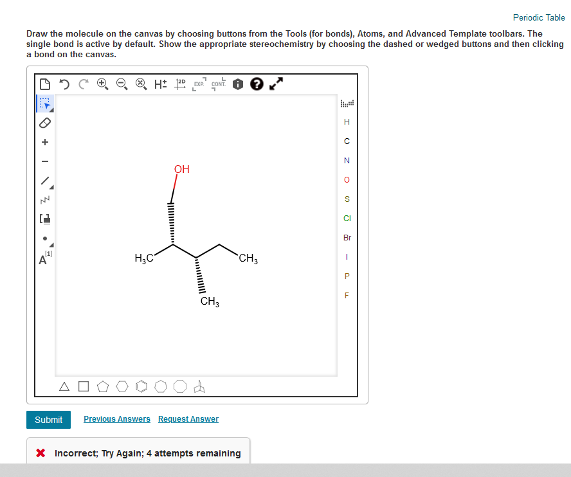Select Oxygen from the atoms sidebar

(x=347, y=179)
